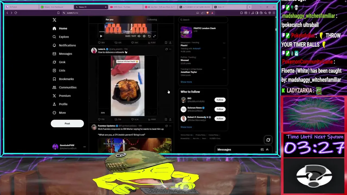Click the Post button

[67, 123]
